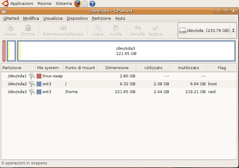The width and height of the screenshot is (239, 168).
Task: Click the 2.44 GB used cell
Action: 161,92
